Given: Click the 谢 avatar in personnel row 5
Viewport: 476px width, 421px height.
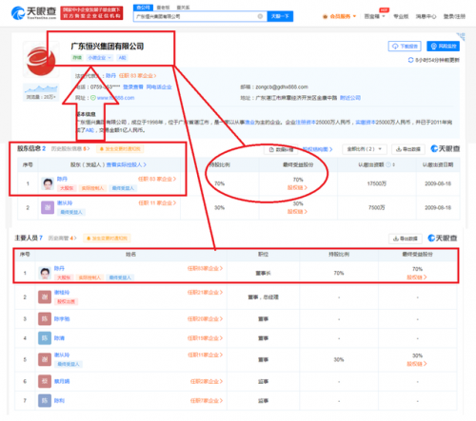Looking at the screenshot, I should [x=45, y=359].
